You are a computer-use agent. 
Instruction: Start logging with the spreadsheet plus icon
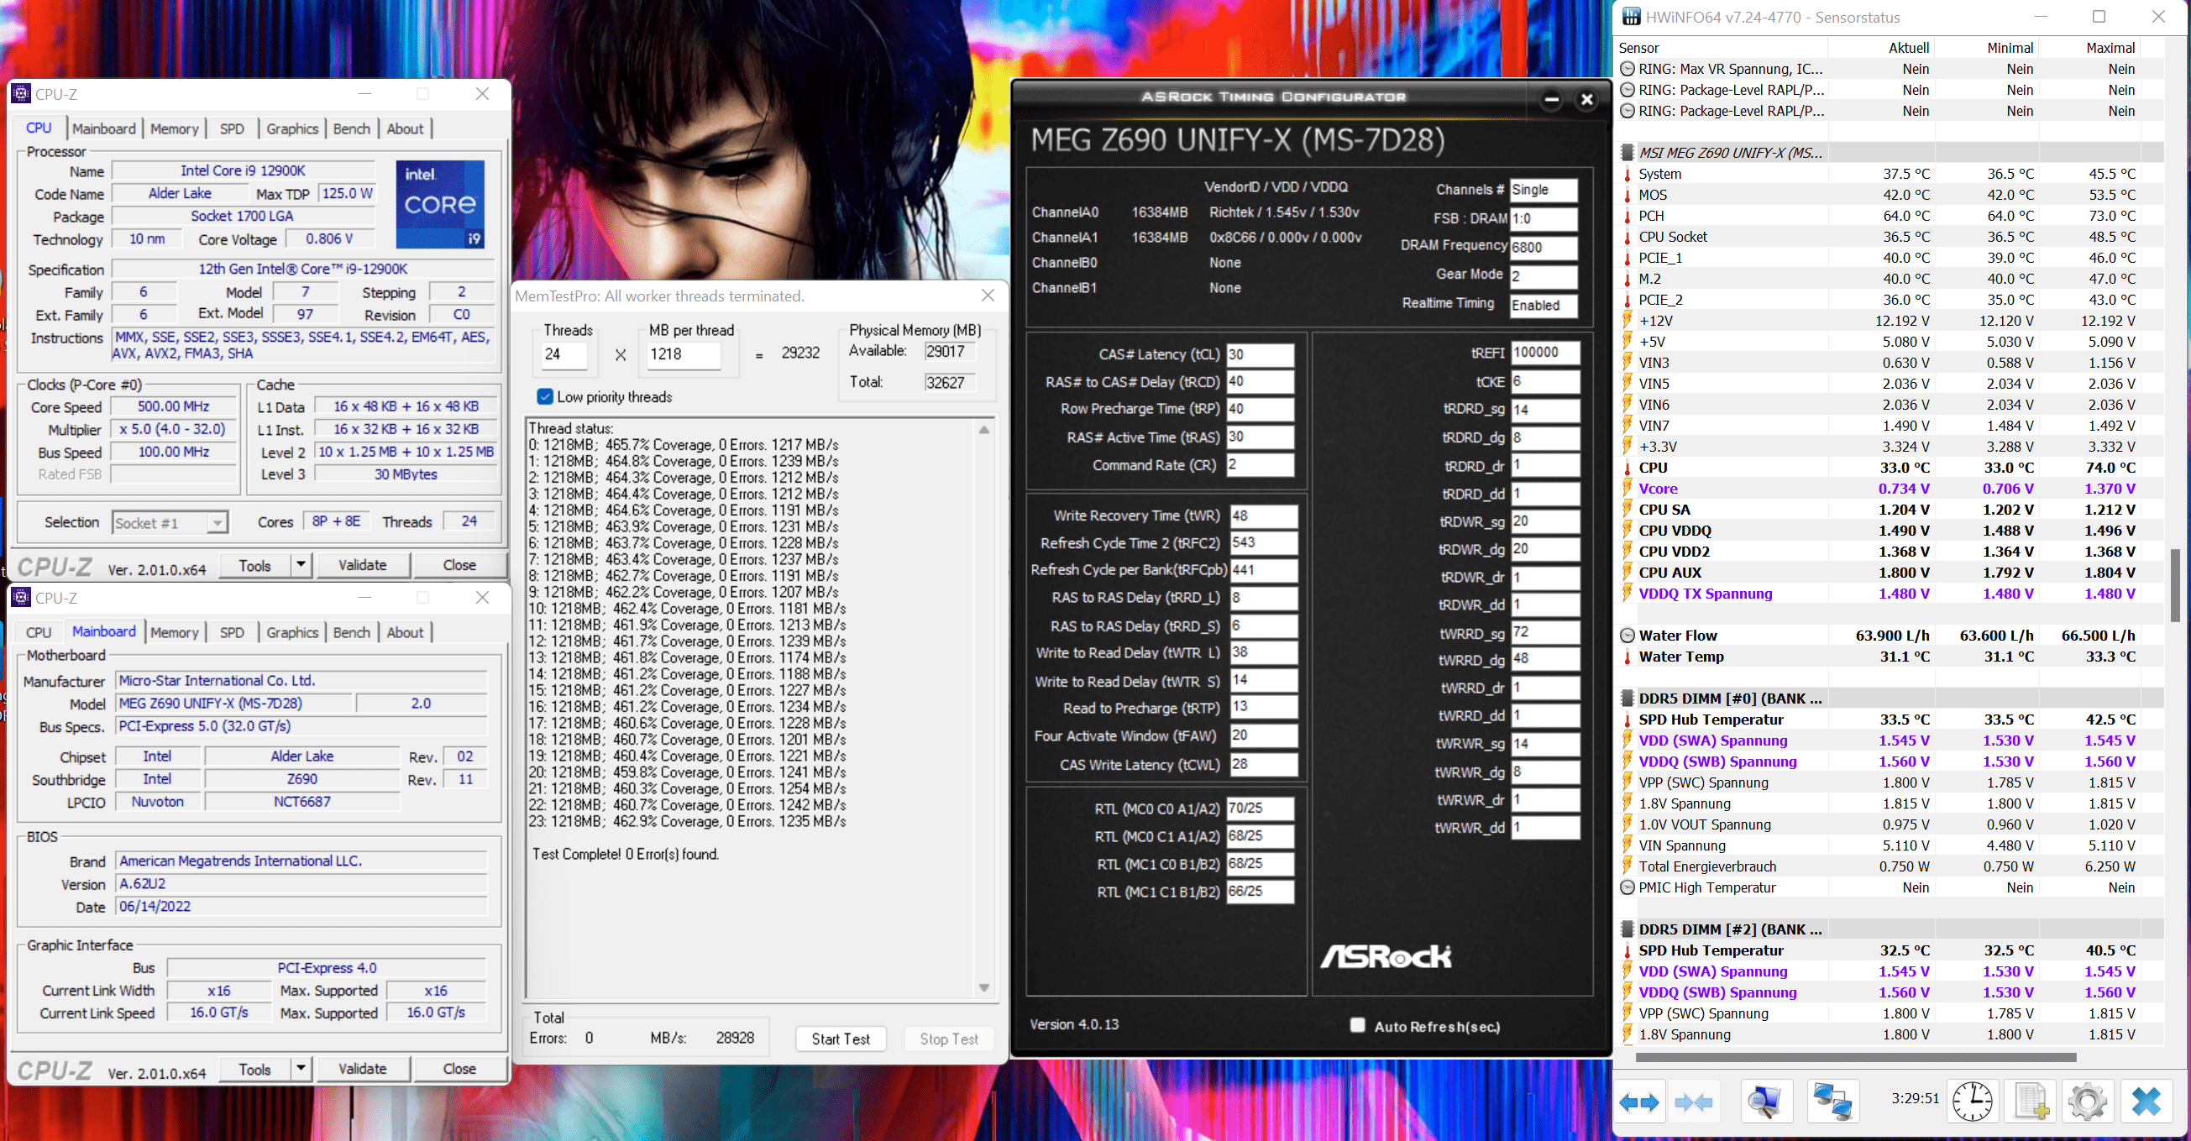pos(2031,1102)
